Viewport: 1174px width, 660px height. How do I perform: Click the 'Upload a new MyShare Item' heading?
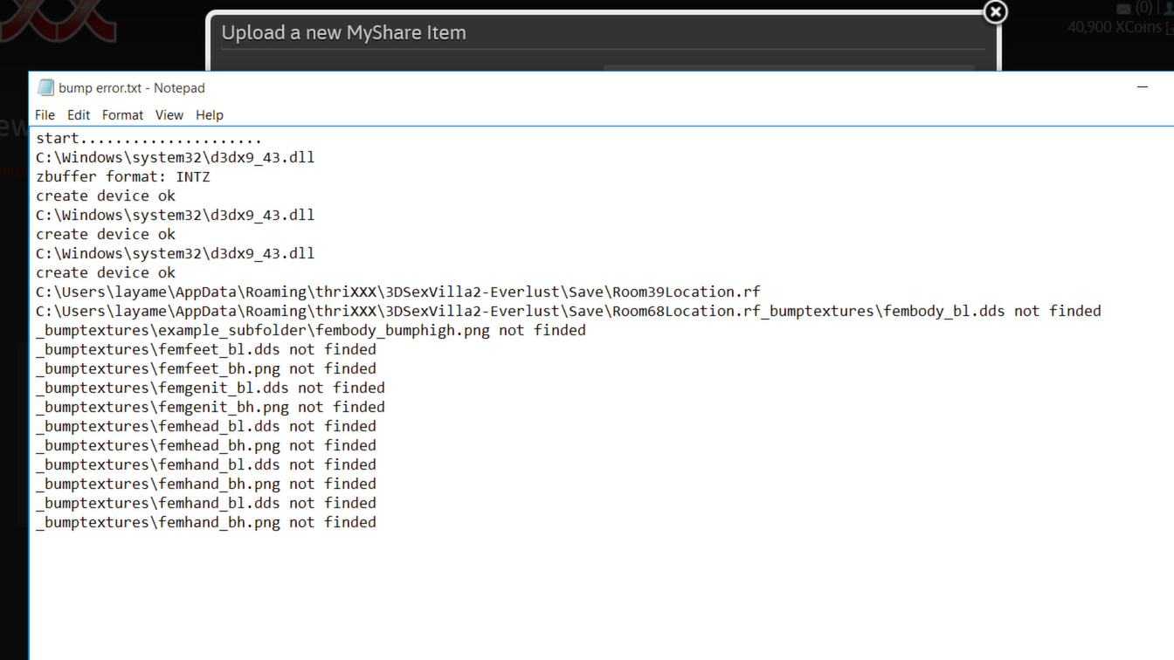point(343,33)
